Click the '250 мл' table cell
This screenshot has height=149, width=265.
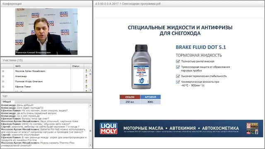tap(130, 102)
